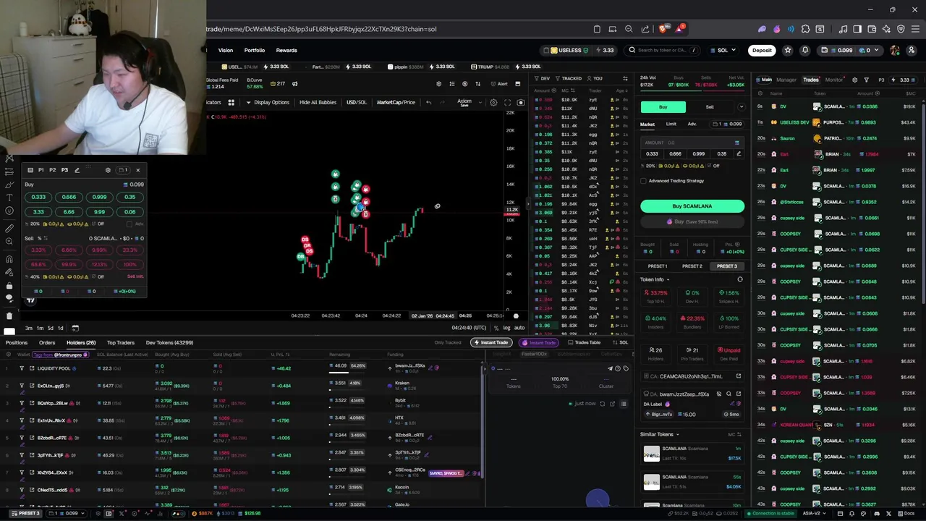Switch to Limit order tab
Viewport: 926px width, 521px height.
pos(671,124)
